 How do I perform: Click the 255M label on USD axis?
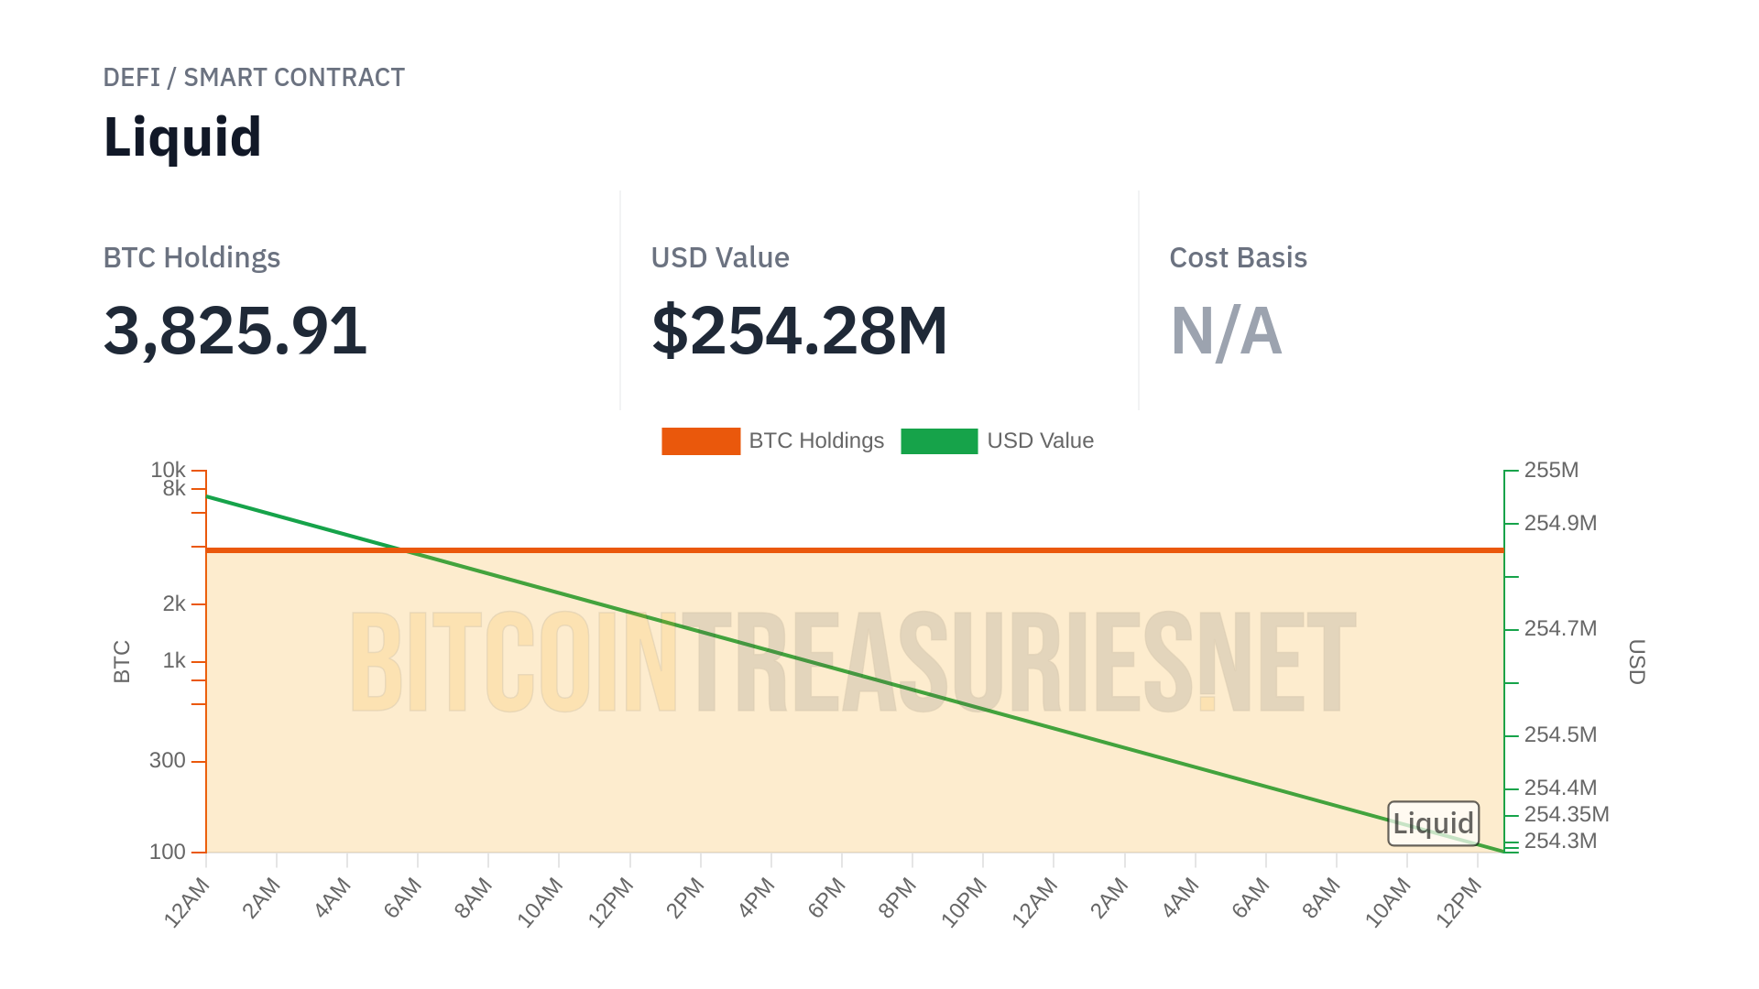[1551, 471]
